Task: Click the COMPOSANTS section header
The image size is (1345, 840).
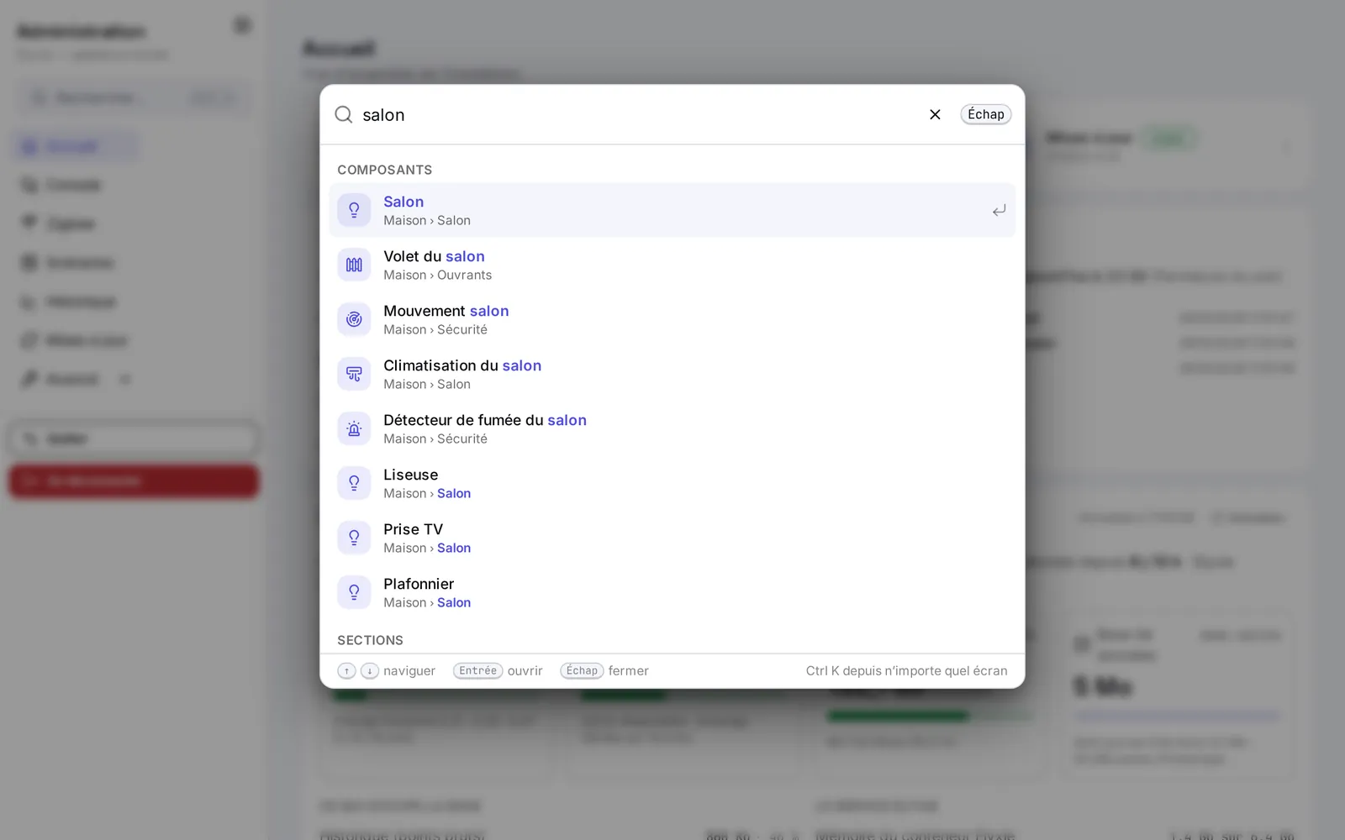Action: (385, 170)
